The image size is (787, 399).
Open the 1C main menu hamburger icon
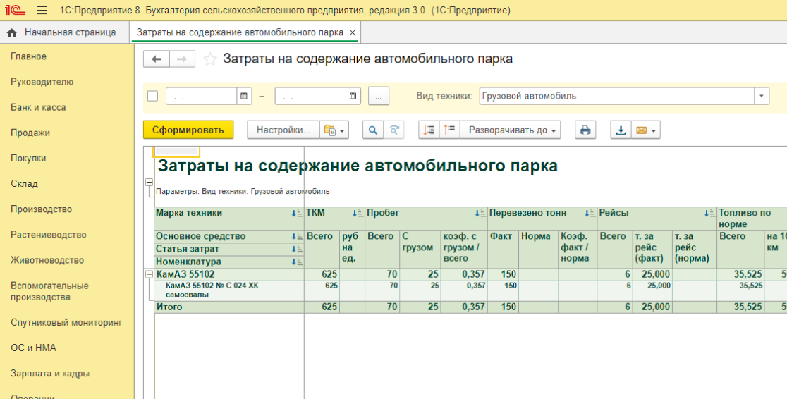point(42,10)
